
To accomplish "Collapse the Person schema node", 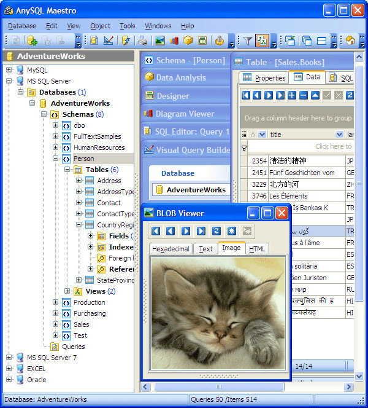I will tap(55, 158).
